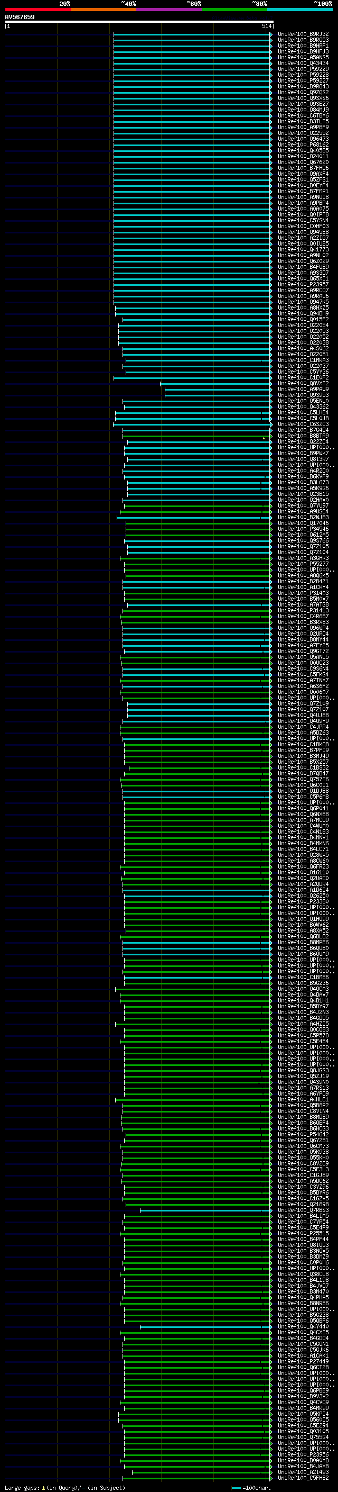
Task: Select hit label UniRef100_P27449
Action: click(303, 1361)
